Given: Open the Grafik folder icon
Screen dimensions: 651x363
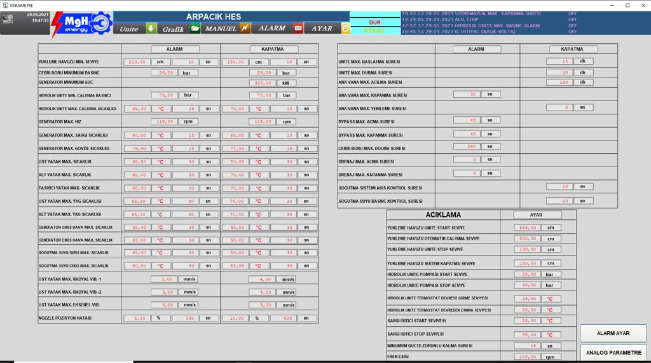Looking at the screenshot, I should point(195,29).
